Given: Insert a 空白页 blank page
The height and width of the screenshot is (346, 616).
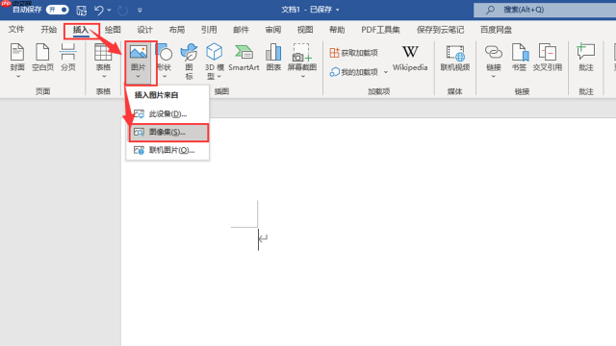Looking at the screenshot, I should coord(42,58).
